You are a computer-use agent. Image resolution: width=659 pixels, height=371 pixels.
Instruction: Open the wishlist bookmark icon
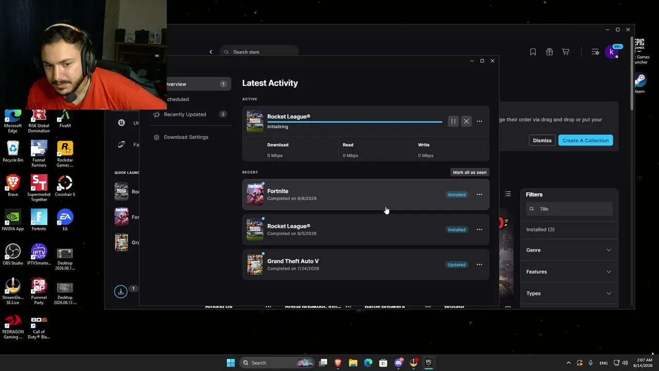(x=533, y=52)
